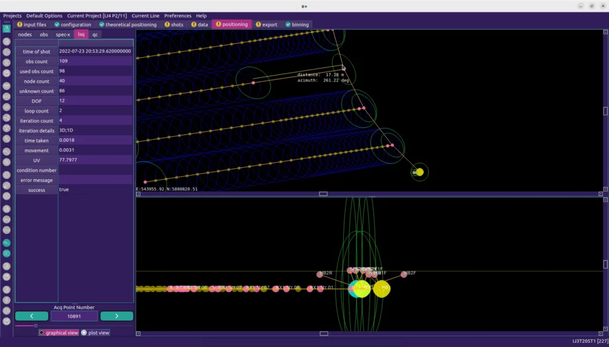Click the HB2F node in the bottom view
Image resolution: width=609 pixels, height=347 pixels.
(404, 274)
